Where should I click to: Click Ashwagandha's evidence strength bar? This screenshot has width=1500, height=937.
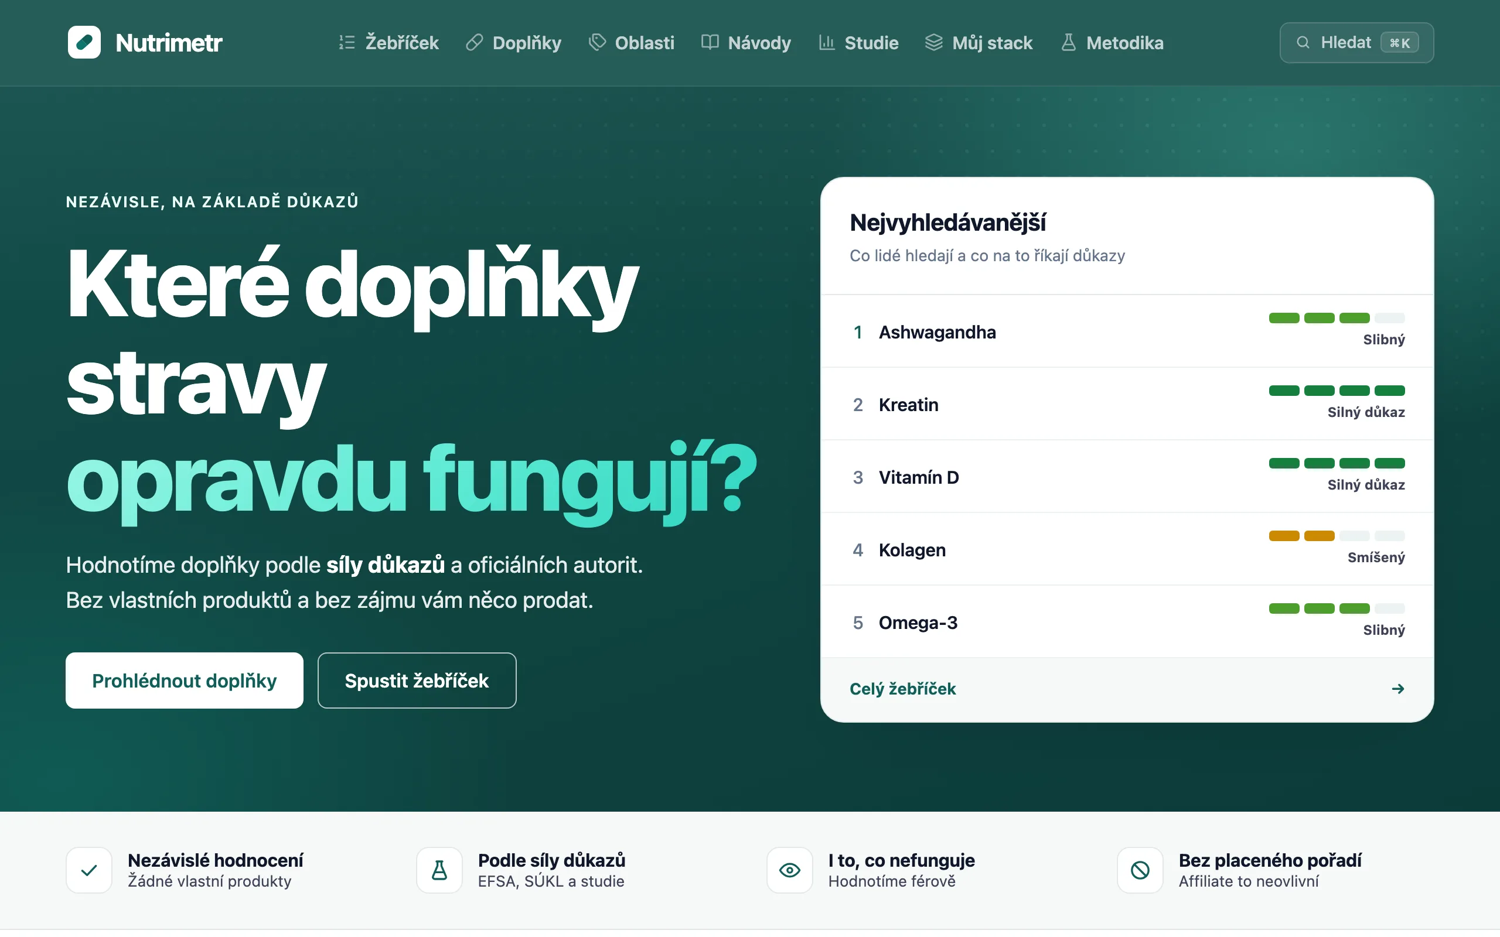[x=1337, y=318]
